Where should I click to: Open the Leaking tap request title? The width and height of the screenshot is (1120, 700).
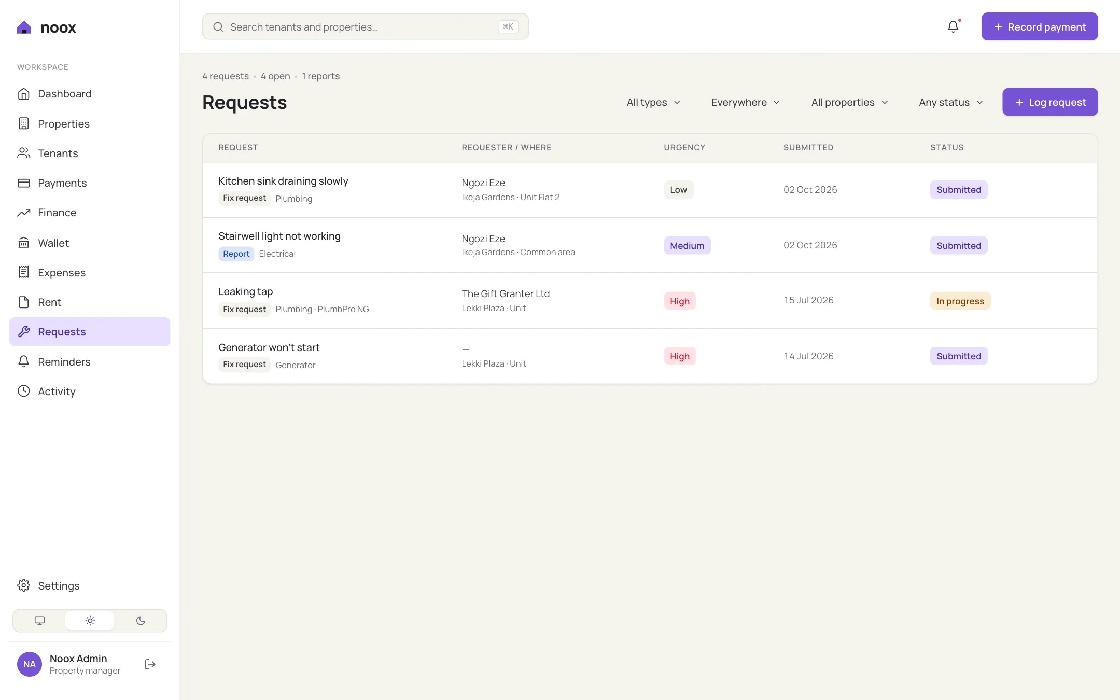(x=246, y=291)
